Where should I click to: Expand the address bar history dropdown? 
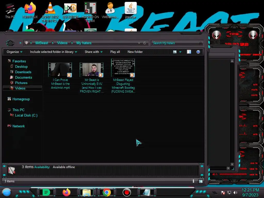pyautogui.click(x=139, y=43)
